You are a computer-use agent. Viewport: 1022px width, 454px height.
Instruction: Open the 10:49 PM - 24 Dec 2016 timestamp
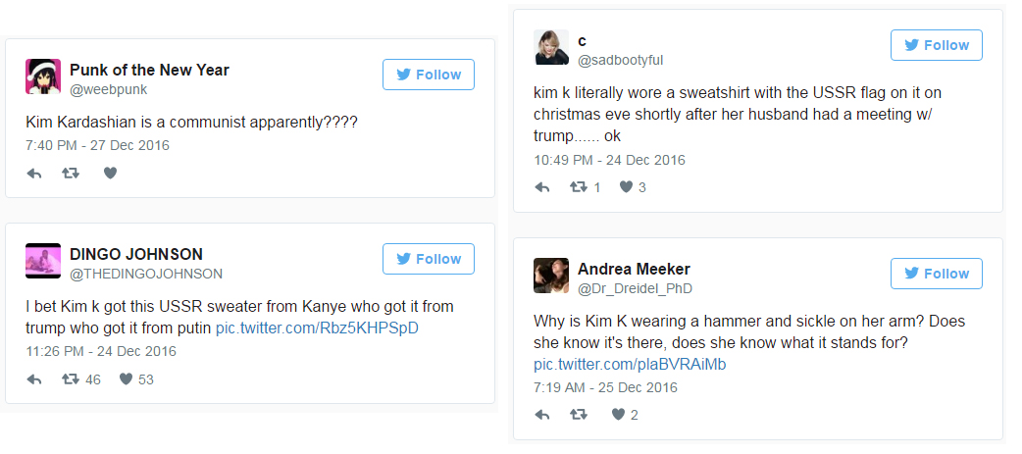(x=609, y=160)
